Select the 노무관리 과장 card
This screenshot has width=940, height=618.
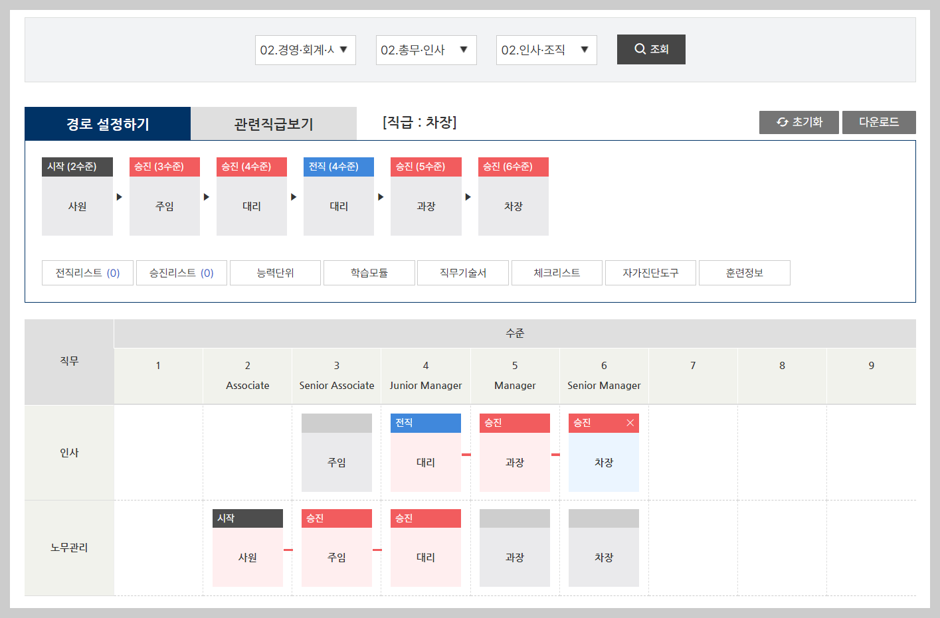(515, 548)
